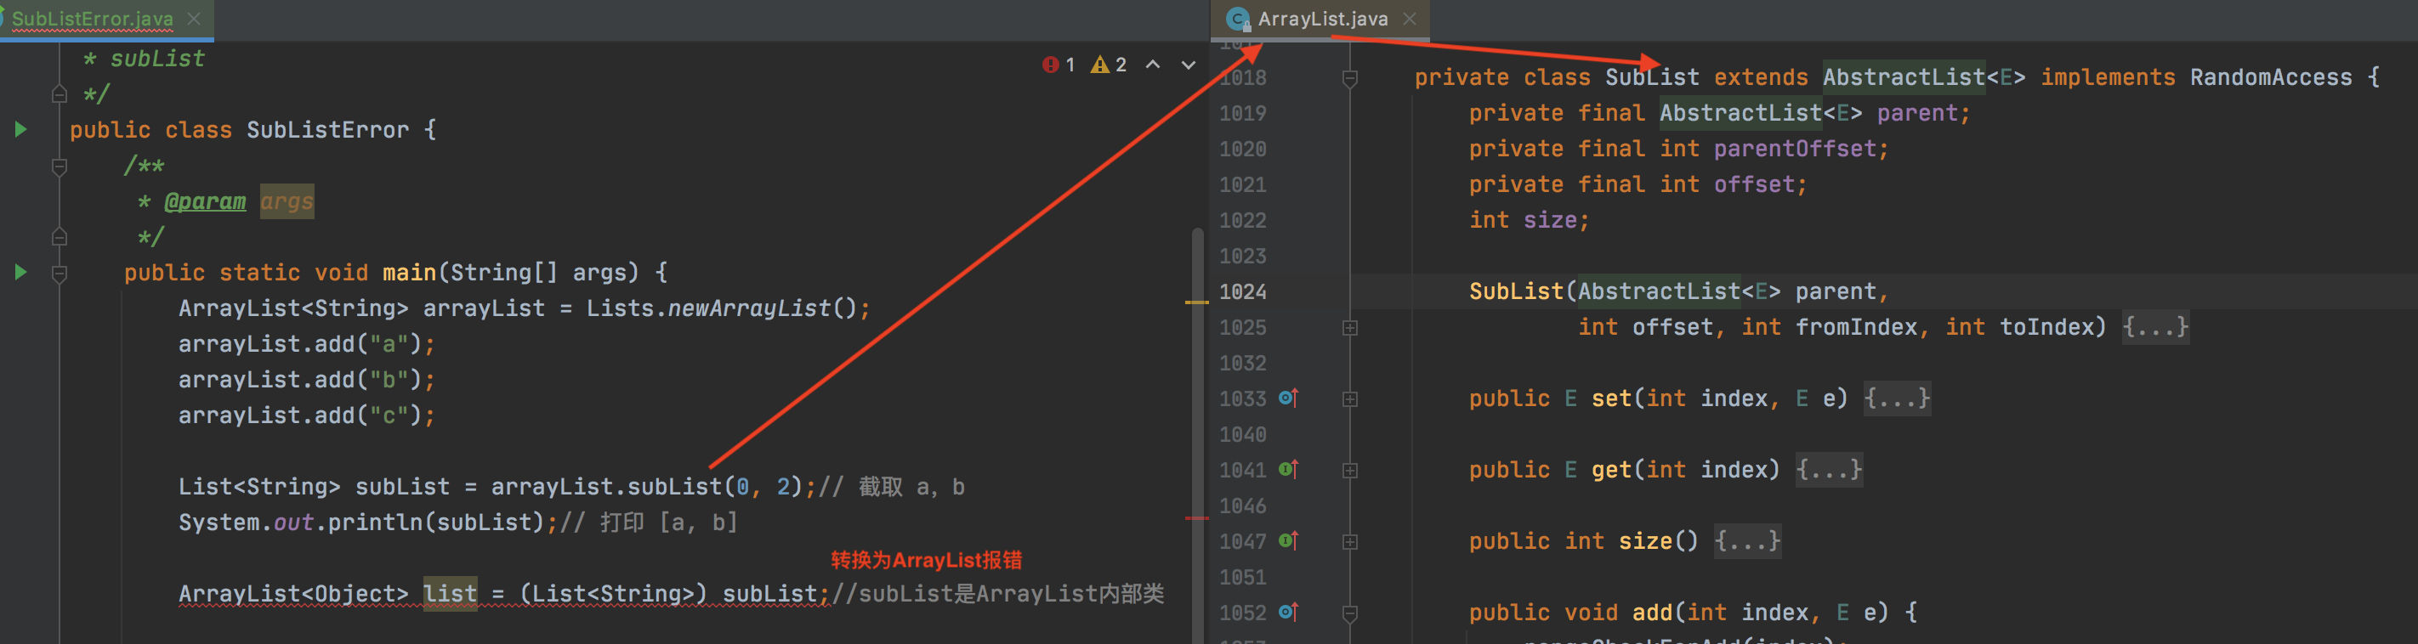Collapse the SubList class body at line 1018
Image resolution: width=2418 pixels, height=644 pixels.
coord(1350,79)
